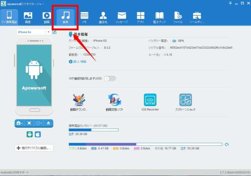Click firmware version 9.3.2 text
The image size is (251, 176).
click(107, 47)
